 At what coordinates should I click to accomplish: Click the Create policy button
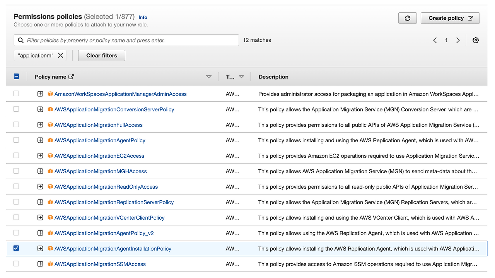[x=450, y=18]
